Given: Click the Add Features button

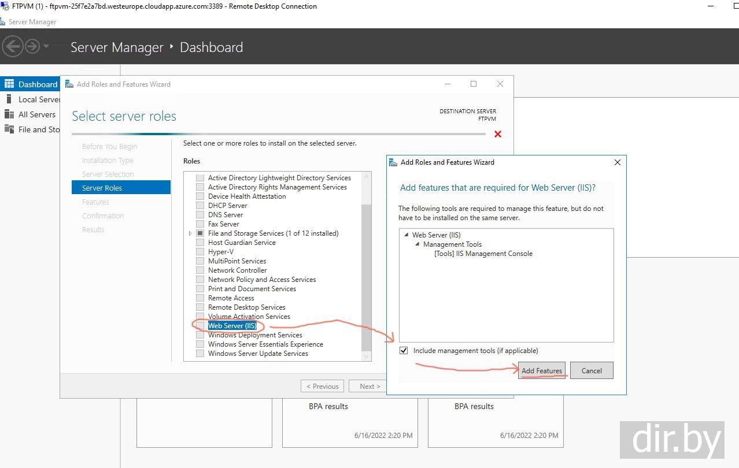Looking at the screenshot, I should [x=541, y=371].
